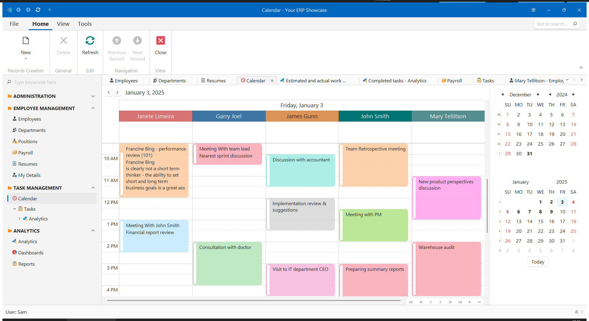589x321 pixels.
Task: Click the notification bell in the status bar
Action: pyautogui.click(x=576, y=312)
